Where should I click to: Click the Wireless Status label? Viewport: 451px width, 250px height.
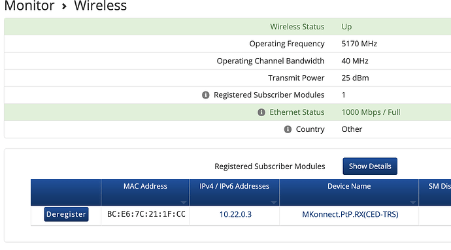pyautogui.click(x=297, y=27)
